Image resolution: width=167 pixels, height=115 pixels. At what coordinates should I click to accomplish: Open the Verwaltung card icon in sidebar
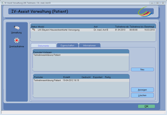(17, 28)
